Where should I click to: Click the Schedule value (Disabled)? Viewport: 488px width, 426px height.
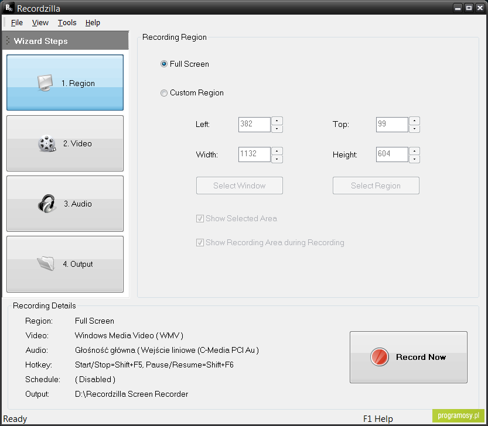(x=95, y=379)
